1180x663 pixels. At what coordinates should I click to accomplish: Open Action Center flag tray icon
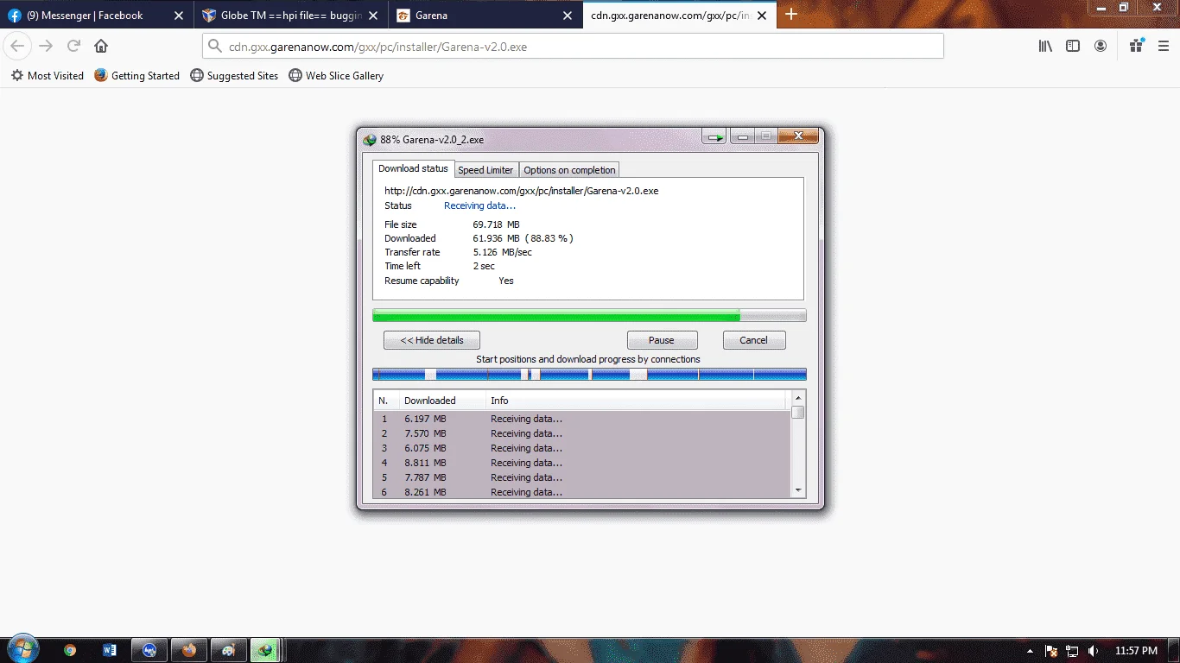pyautogui.click(x=1051, y=651)
